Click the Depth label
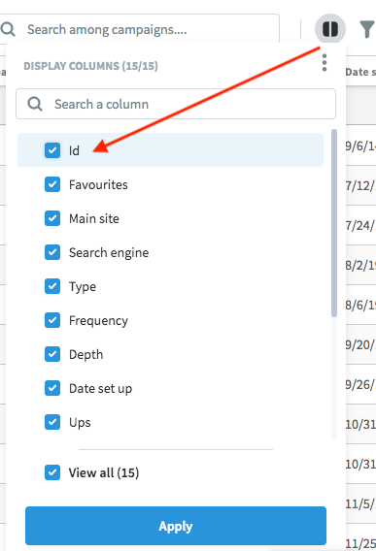 pyautogui.click(x=85, y=355)
